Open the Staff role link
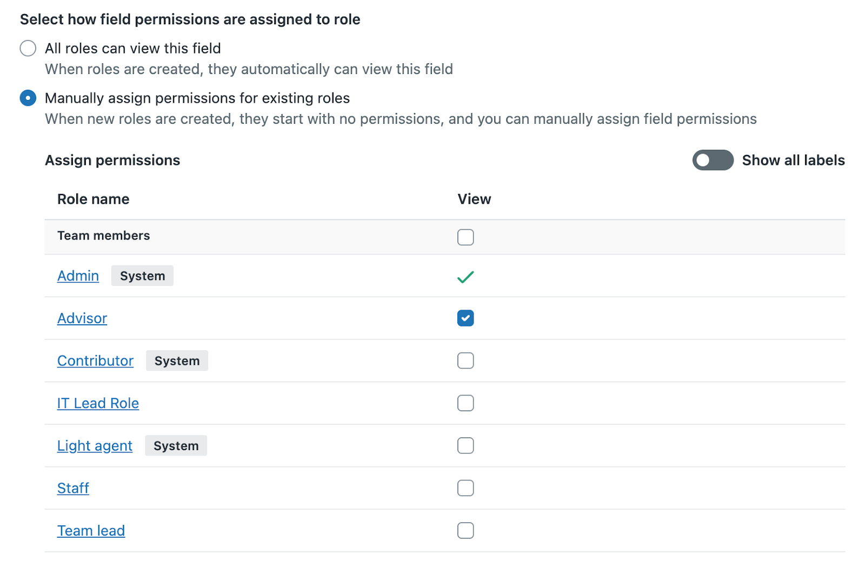Image resolution: width=865 pixels, height=574 pixels. [73, 488]
